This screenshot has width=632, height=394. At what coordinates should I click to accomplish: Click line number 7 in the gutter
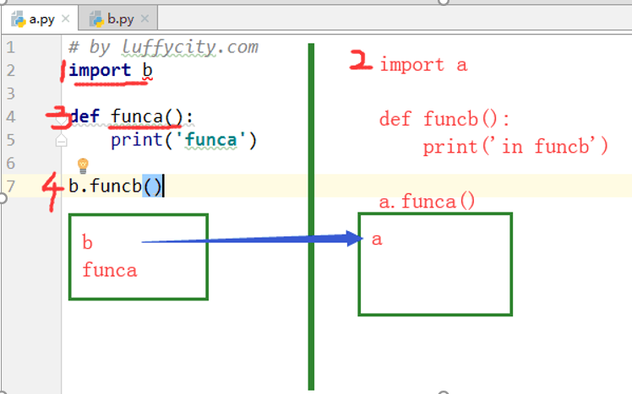click(x=11, y=186)
